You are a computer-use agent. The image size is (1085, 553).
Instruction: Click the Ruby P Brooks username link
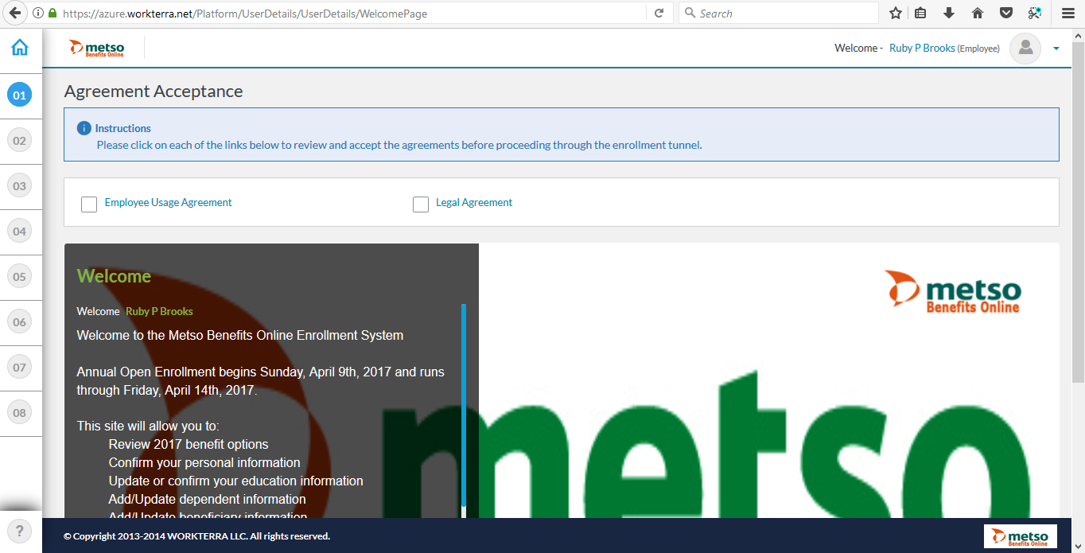[x=922, y=49]
